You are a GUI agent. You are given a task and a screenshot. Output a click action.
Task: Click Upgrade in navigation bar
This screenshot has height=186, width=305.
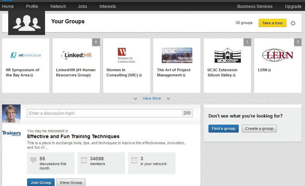(293, 7)
